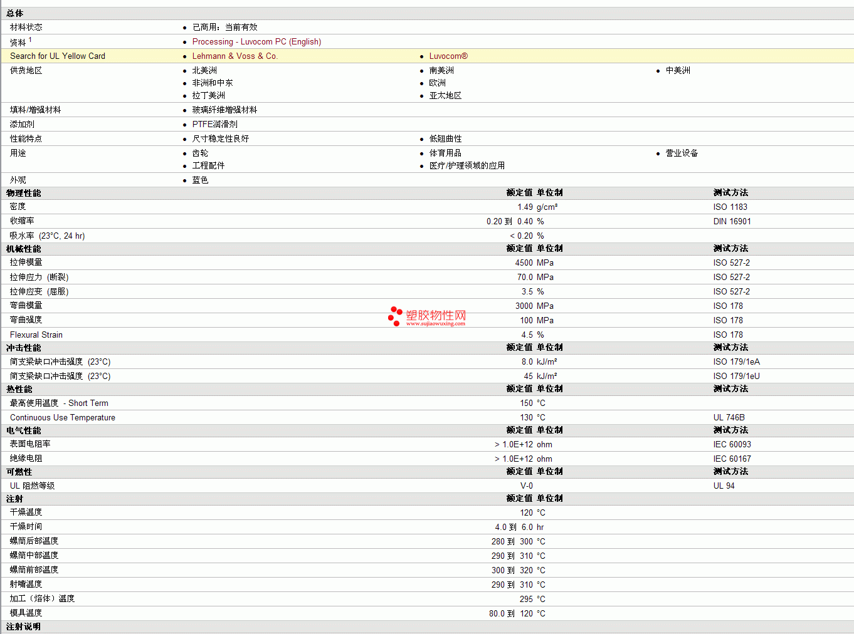
Task: Click the 'Search for UL Yellow Card' label
Action: point(58,56)
